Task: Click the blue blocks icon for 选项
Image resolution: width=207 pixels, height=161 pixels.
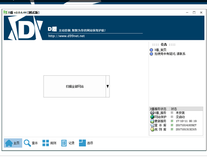Action: [x=82, y=143]
